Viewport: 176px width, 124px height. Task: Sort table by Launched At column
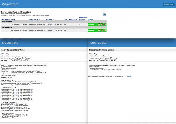34,19
